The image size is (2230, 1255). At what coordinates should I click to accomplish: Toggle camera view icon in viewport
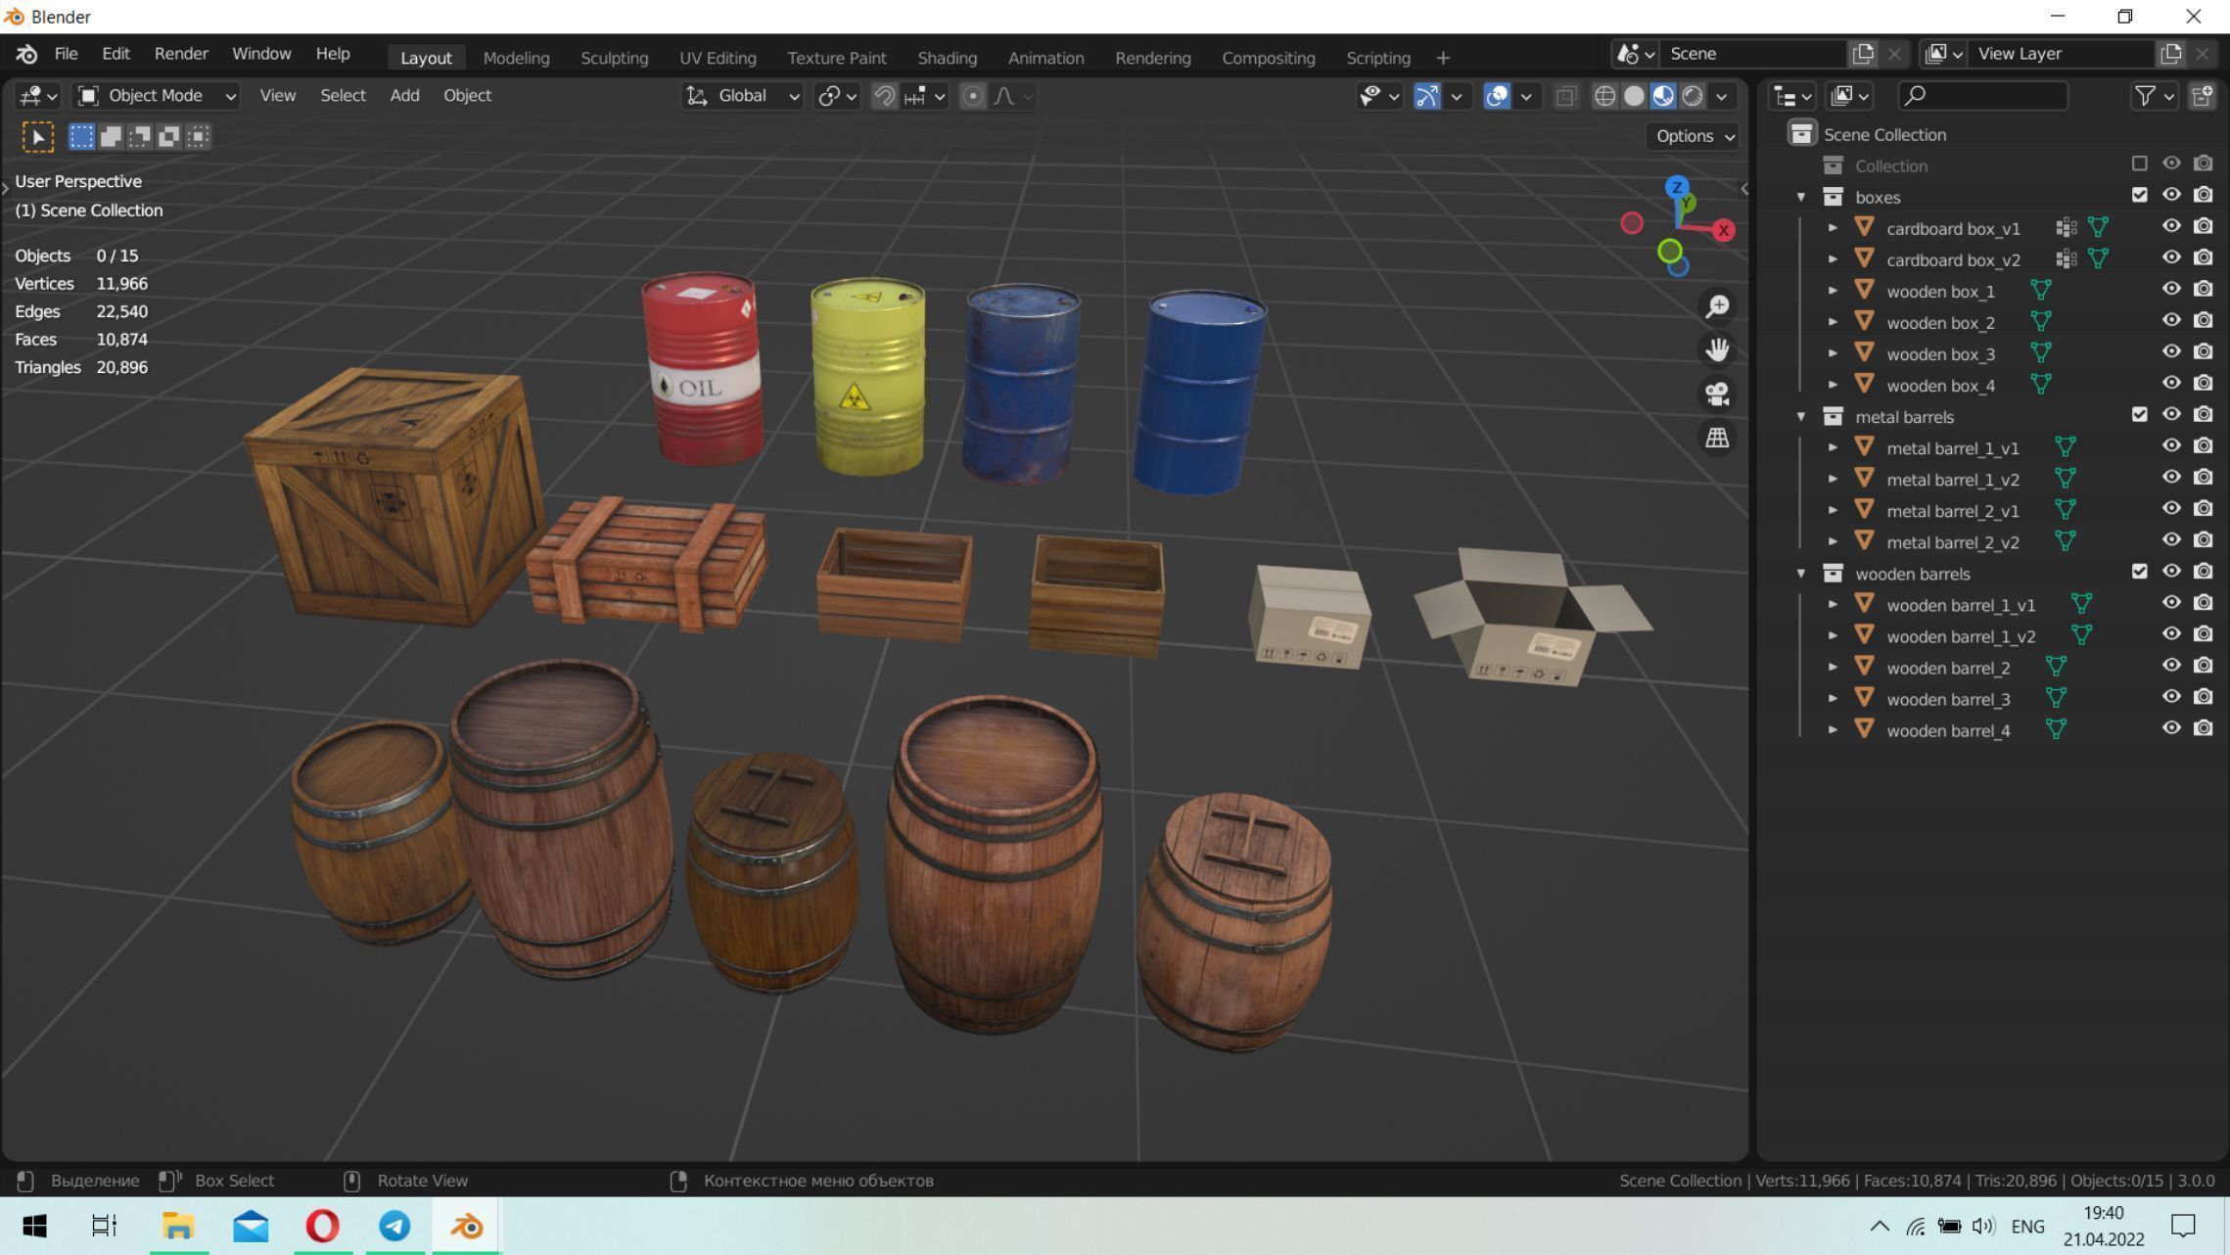(x=1717, y=394)
